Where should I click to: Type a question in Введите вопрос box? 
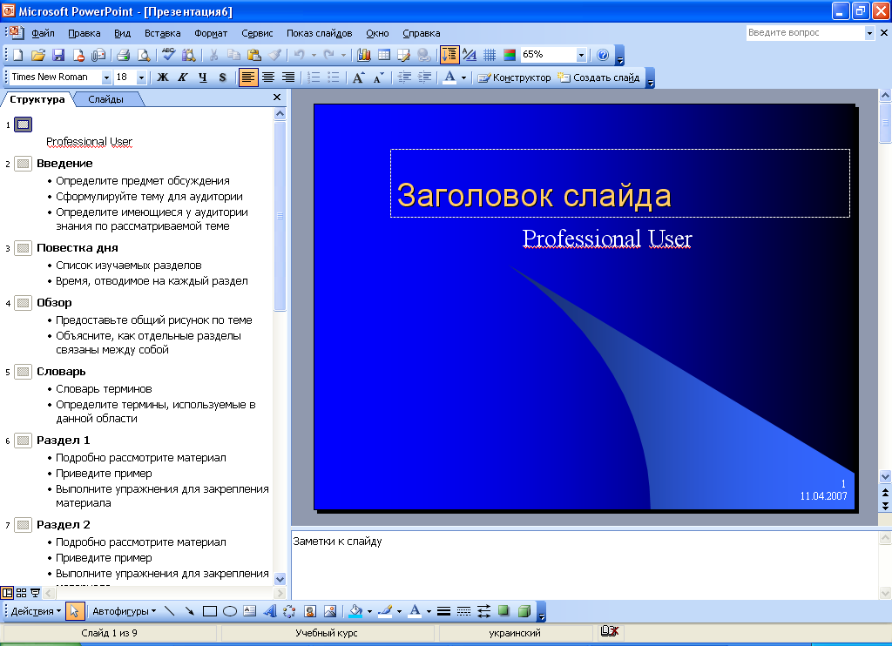[x=806, y=33]
